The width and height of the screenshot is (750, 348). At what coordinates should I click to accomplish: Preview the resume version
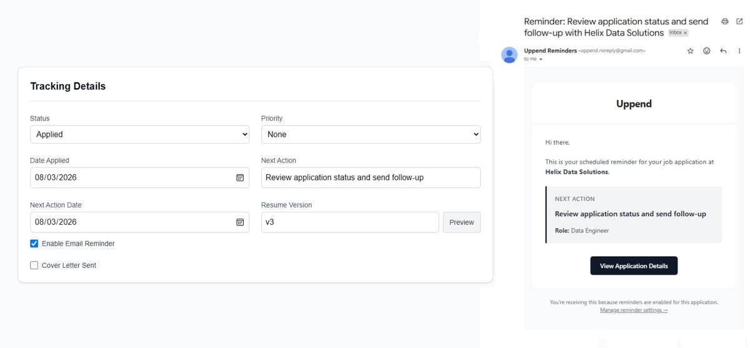[462, 222]
